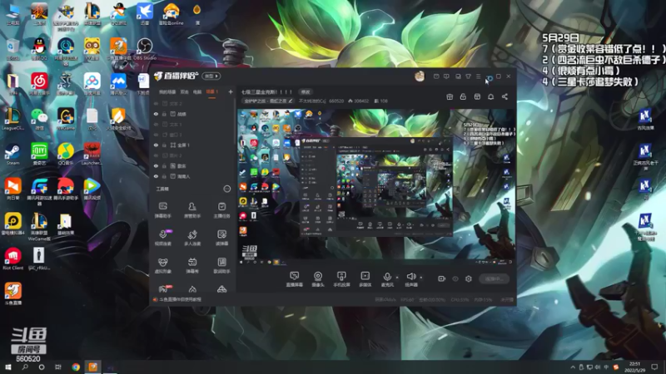
Task: Add 直播弹幕 live danmaku source
Action: (x=295, y=279)
